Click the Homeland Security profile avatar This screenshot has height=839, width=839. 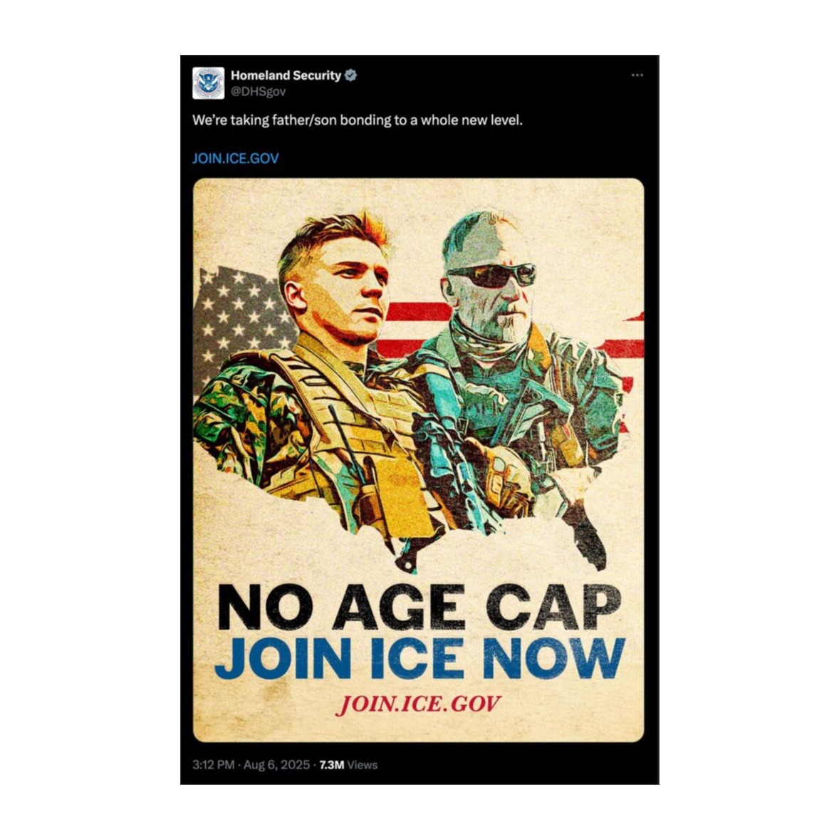point(208,83)
